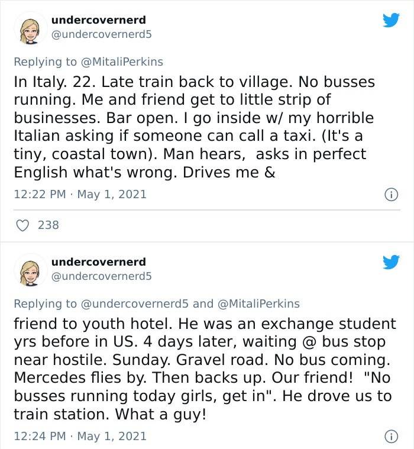This screenshot has height=449, width=414.
Task: Open the 12:24 PM · May 1, 2021 timestamp
Action: tap(80, 437)
